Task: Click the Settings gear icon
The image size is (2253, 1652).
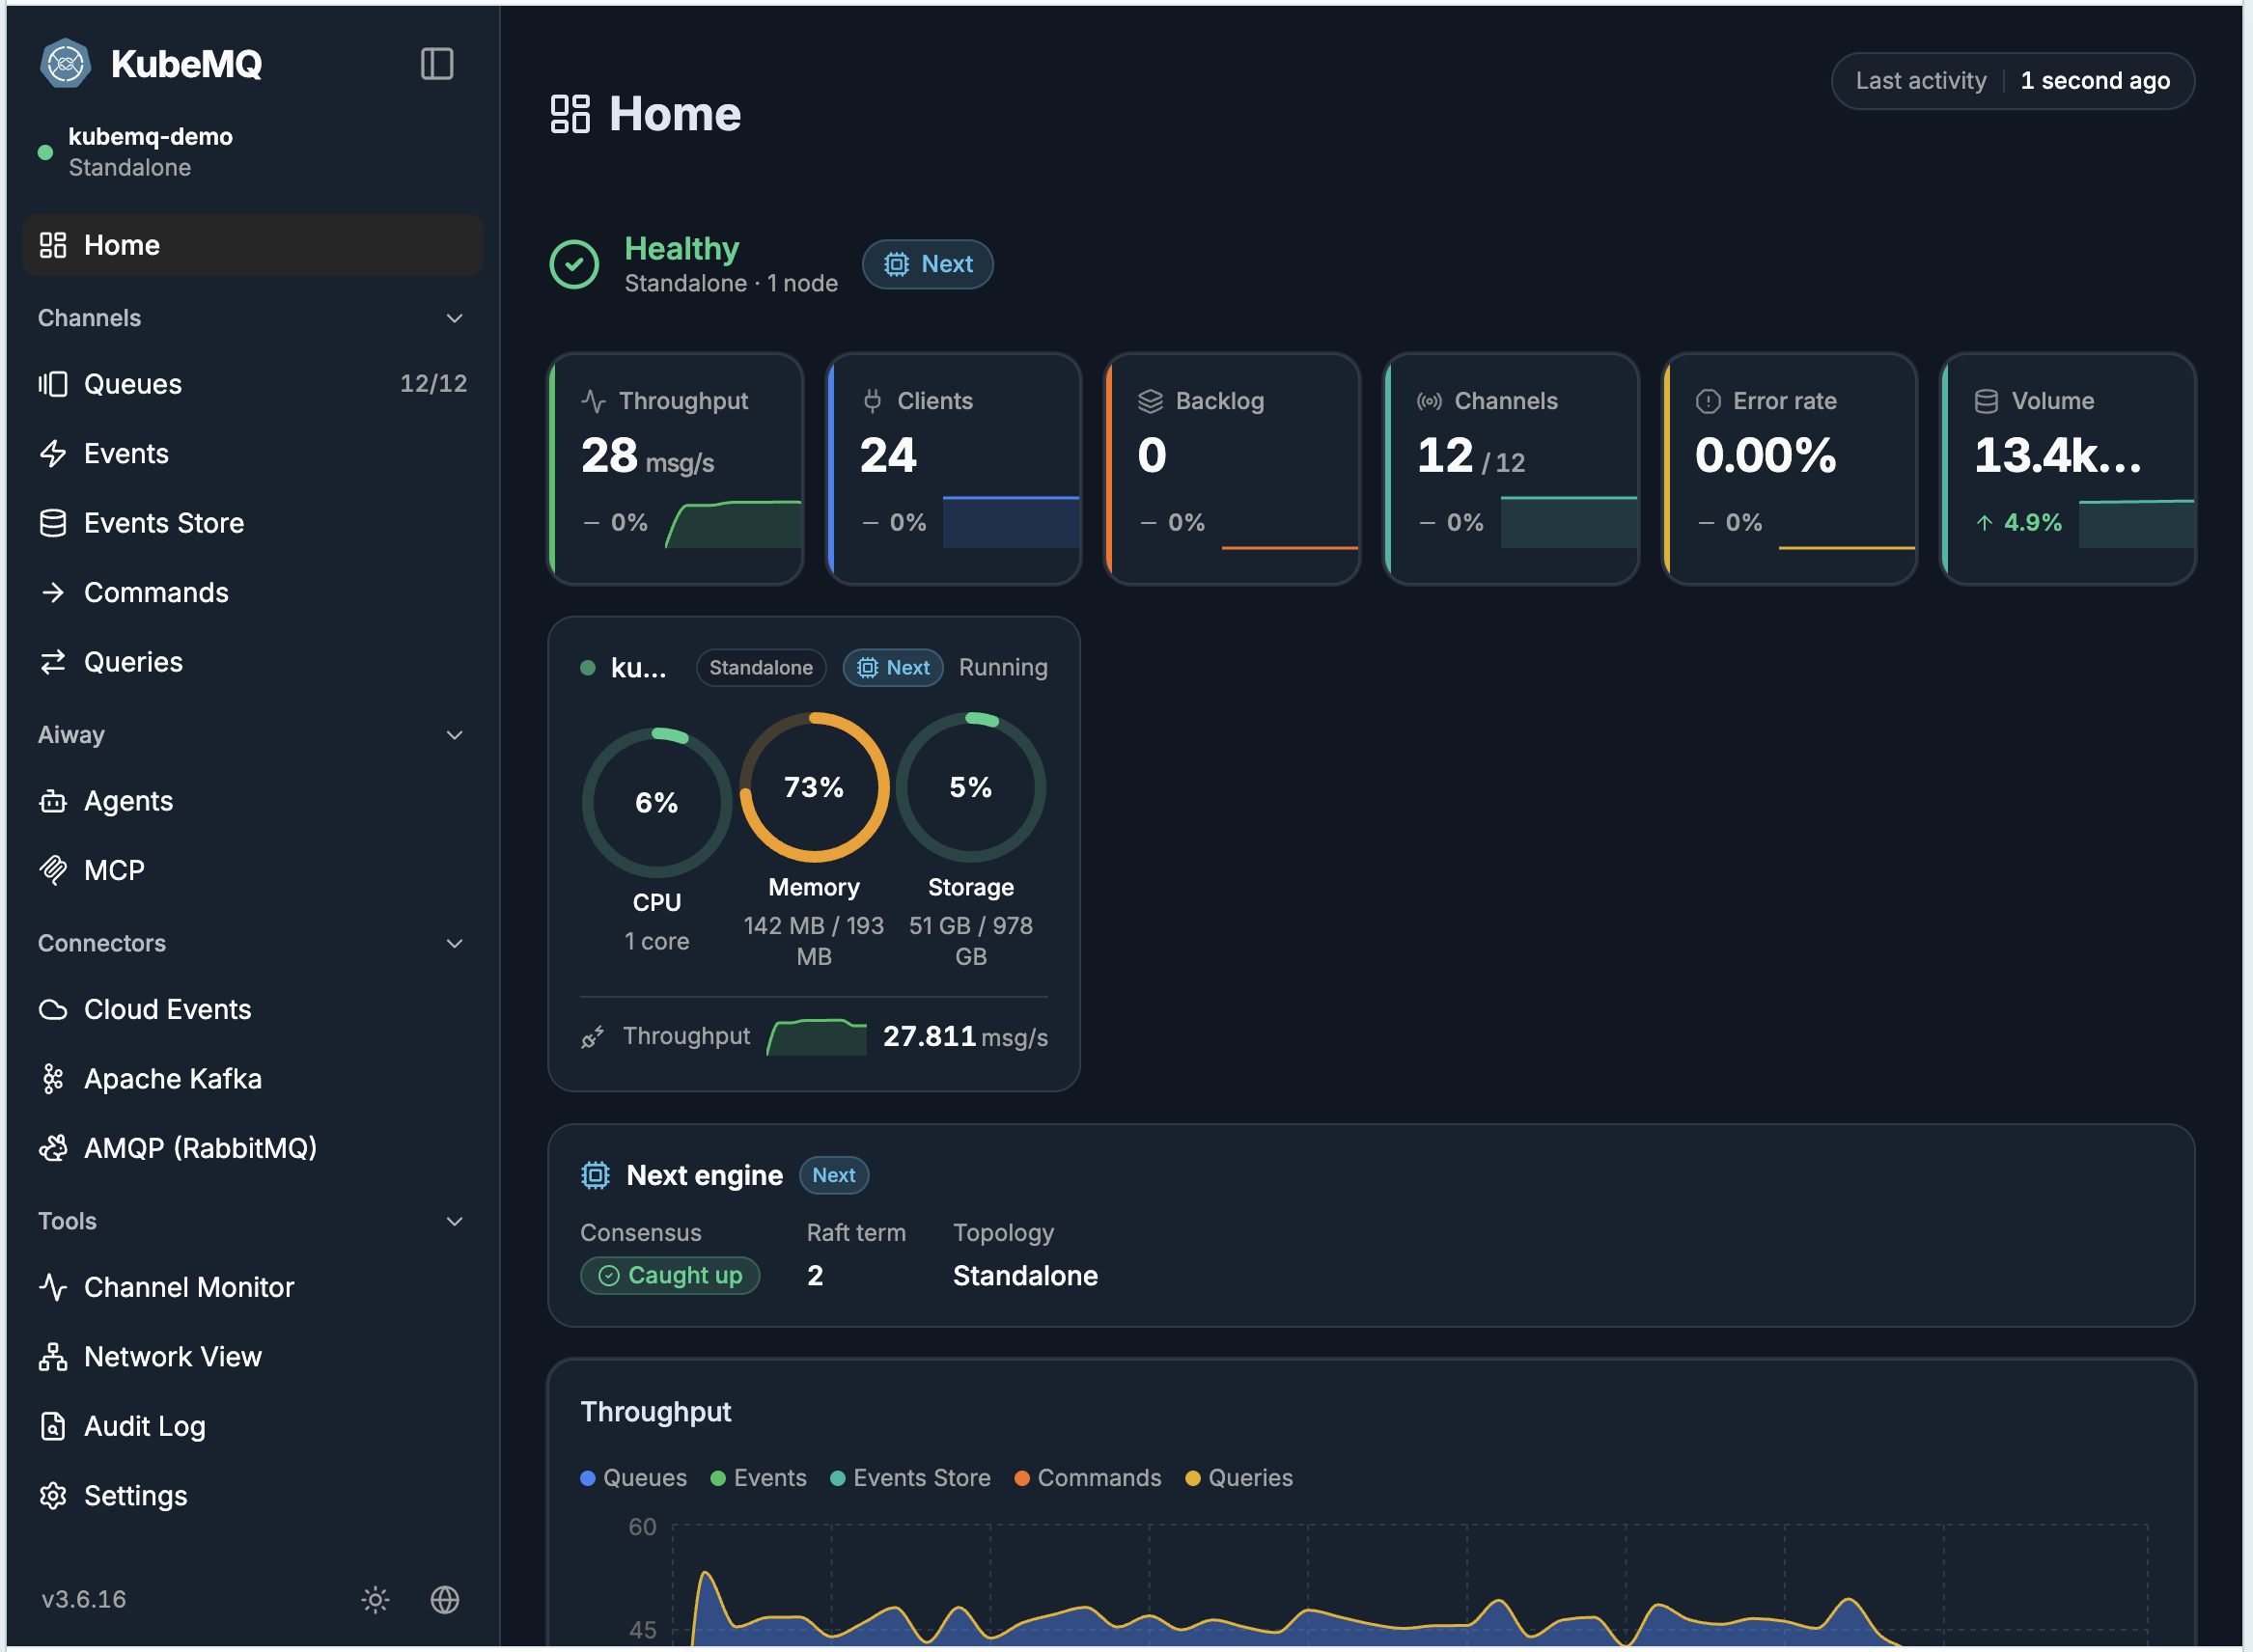Action: tap(53, 1496)
